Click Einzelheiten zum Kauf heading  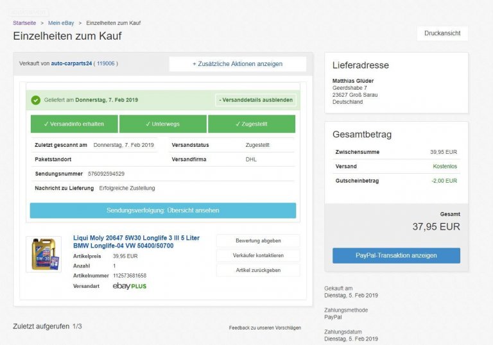pyautogui.click(x=67, y=36)
